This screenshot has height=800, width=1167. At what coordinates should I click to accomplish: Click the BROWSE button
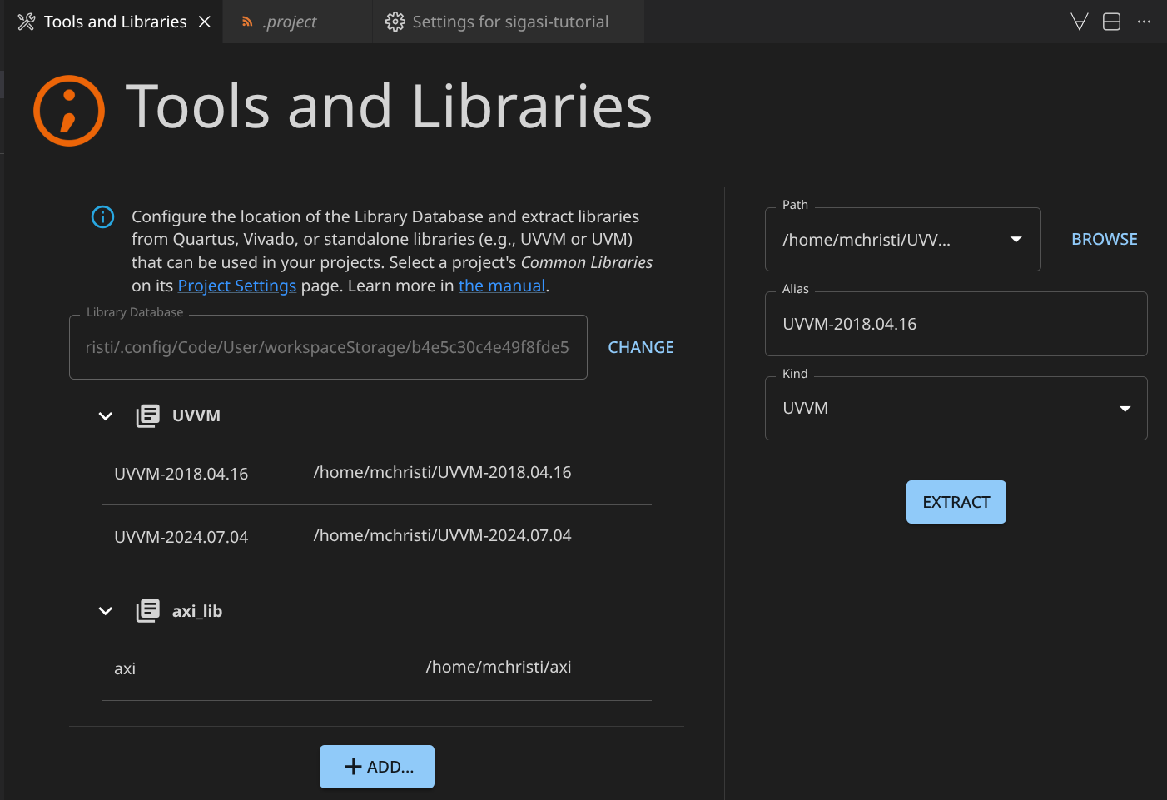click(1104, 240)
